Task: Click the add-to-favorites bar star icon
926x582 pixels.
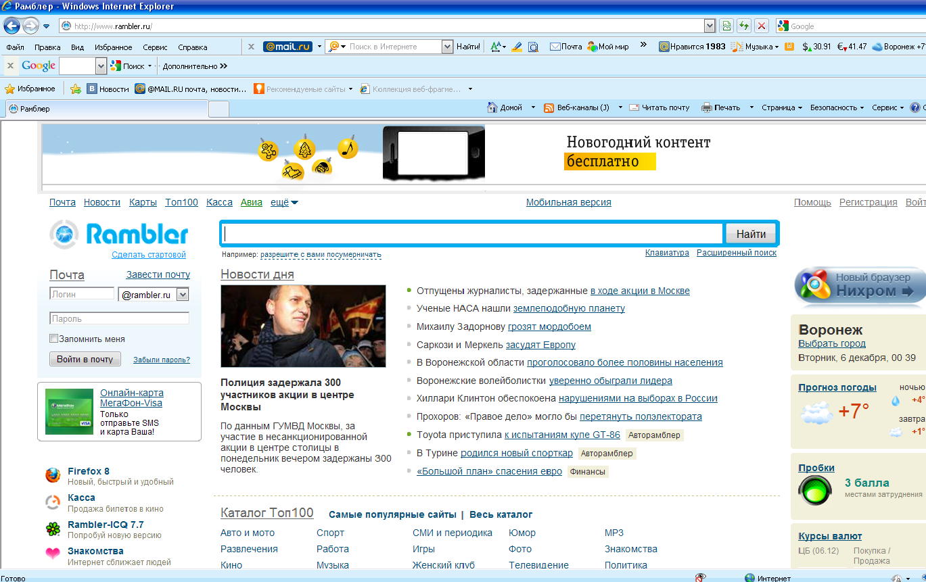Action: coord(76,89)
